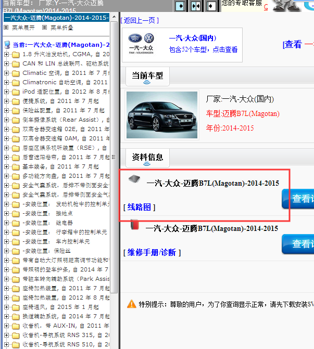Screen dimensions: 314x349
Task: Click folder icon of 1.8 升汽油发动机 CGMA
Action: pyautogui.click(x=16, y=55)
